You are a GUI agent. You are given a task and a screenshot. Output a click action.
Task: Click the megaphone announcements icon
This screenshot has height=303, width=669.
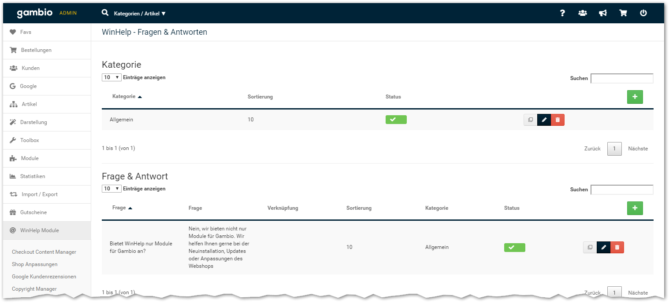coord(603,13)
